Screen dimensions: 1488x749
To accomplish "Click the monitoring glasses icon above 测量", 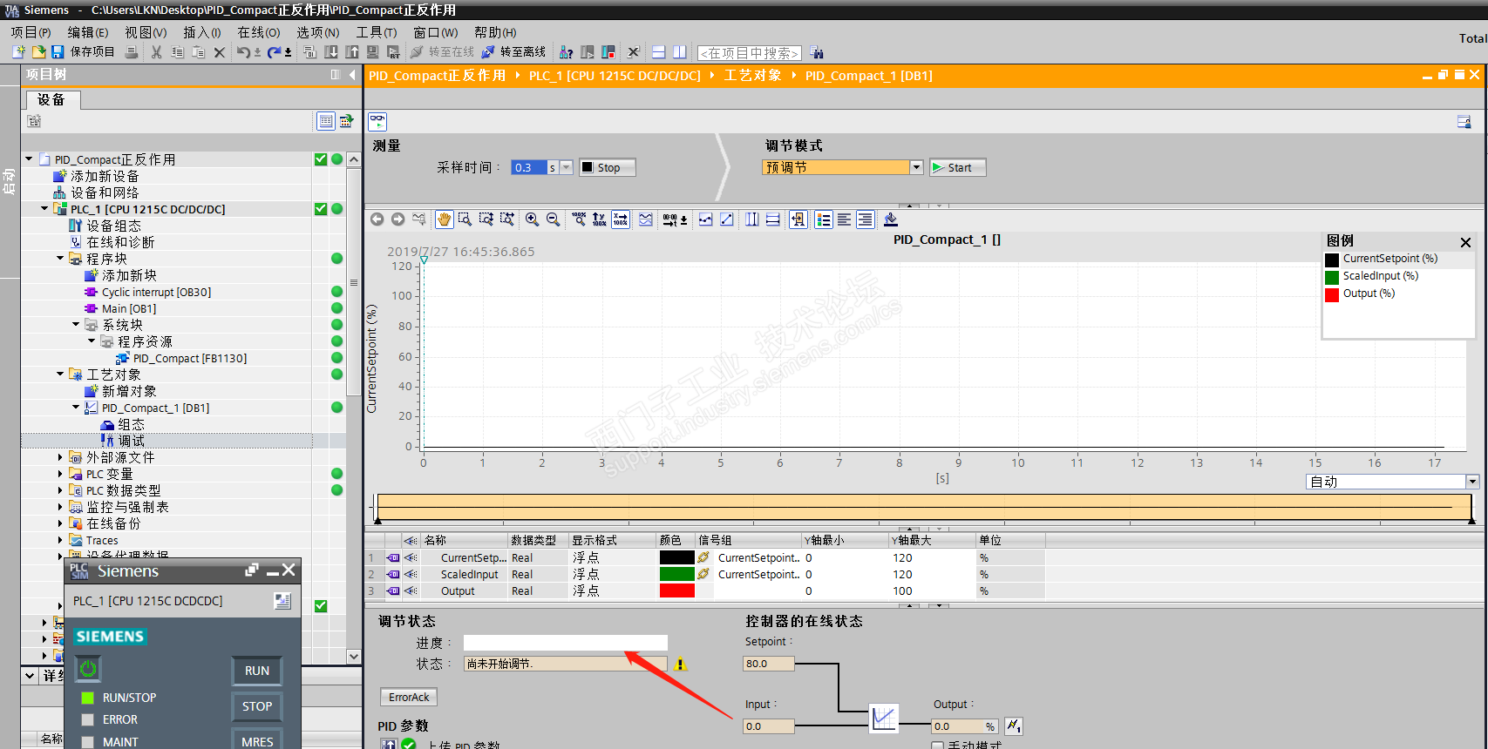I will 377,121.
